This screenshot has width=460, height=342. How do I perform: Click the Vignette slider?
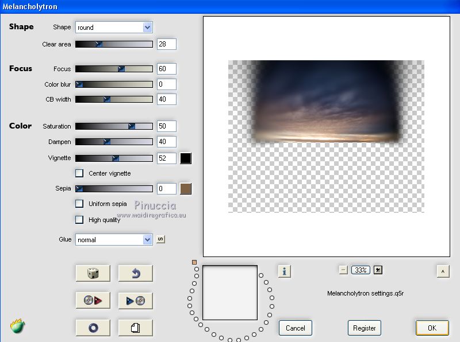coord(114,158)
